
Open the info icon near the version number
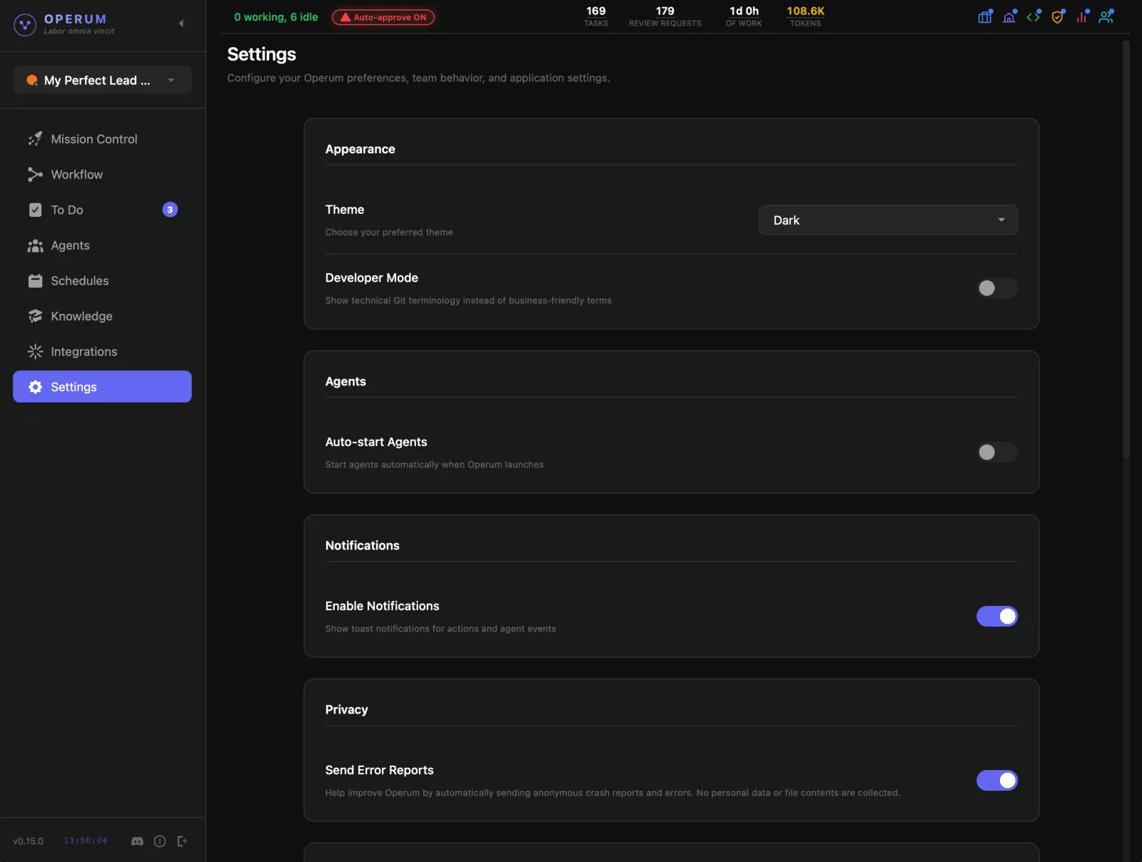point(159,841)
